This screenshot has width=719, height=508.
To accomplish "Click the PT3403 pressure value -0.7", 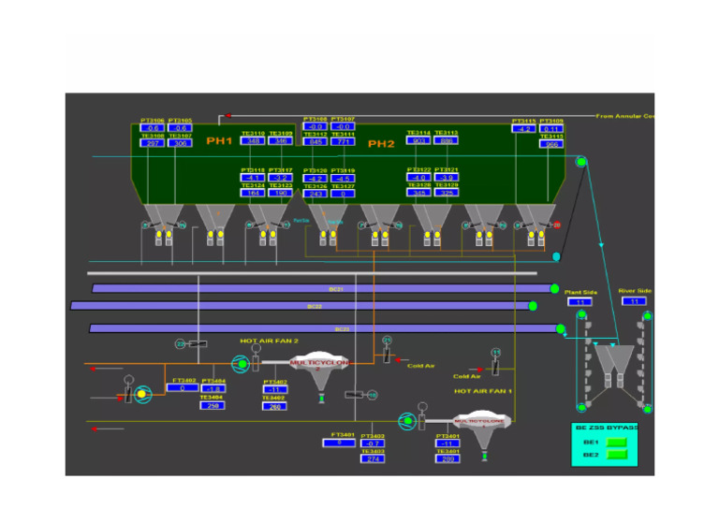I will pyautogui.click(x=373, y=443).
